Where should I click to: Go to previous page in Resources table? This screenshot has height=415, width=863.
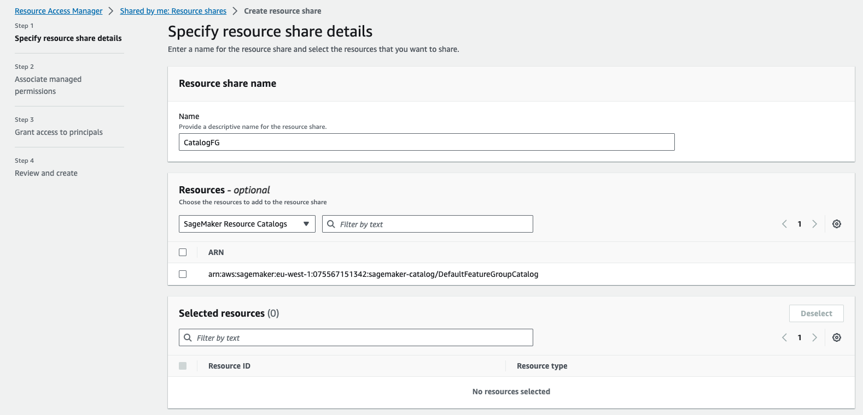tap(785, 224)
